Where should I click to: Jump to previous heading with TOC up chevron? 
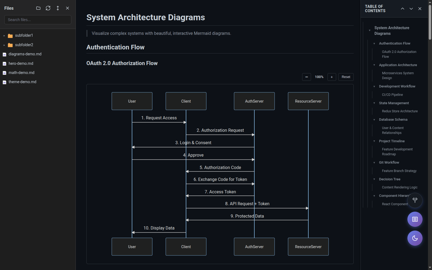[402, 9]
